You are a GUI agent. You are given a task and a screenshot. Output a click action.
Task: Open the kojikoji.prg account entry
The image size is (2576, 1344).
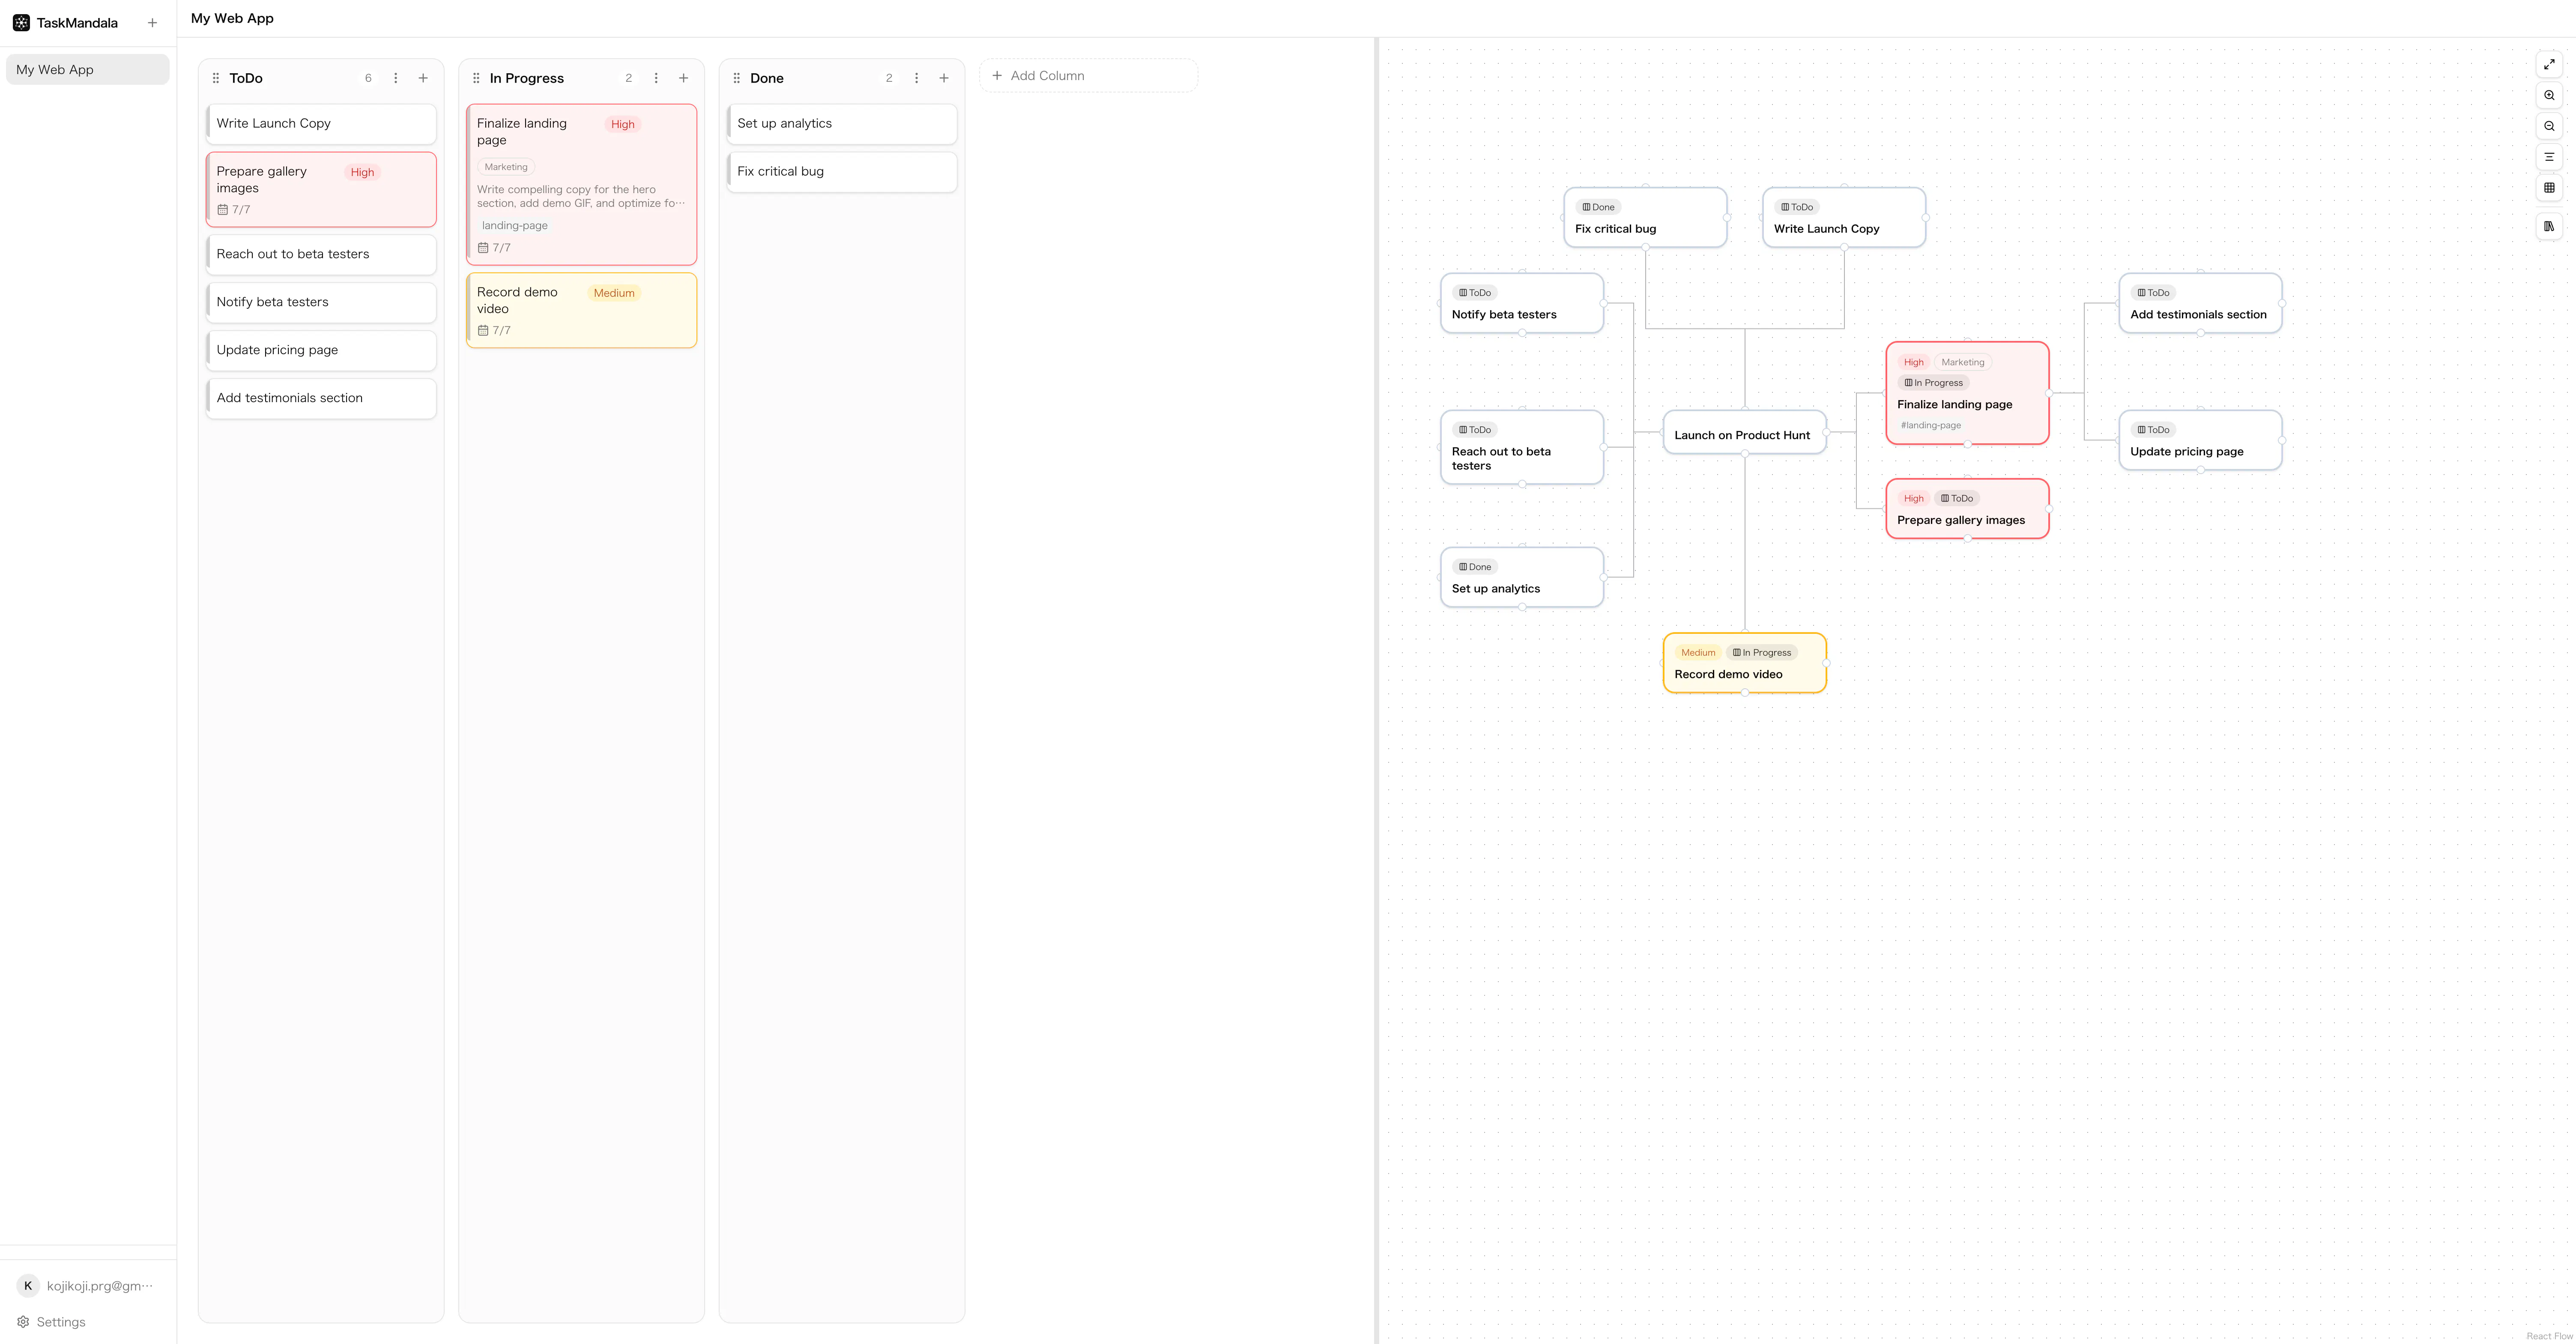point(88,1286)
